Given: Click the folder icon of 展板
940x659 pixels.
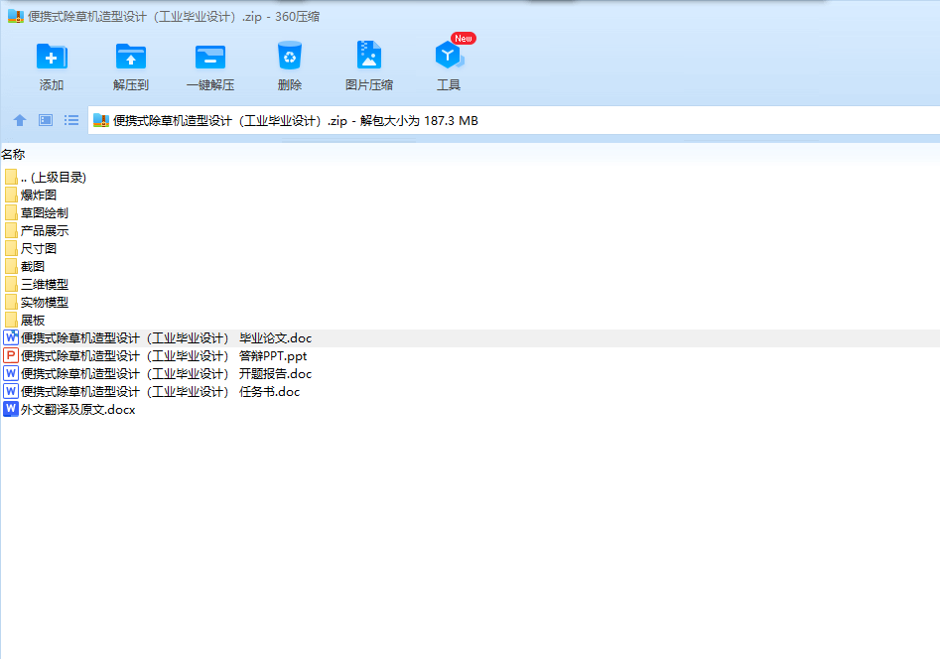Looking at the screenshot, I should click(x=11, y=320).
